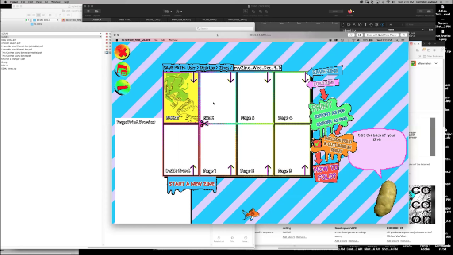Image resolution: width=453 pixels, height=255 pixels.
Task: Click the volume icon in the top menu bar
Action: [393, 2]
